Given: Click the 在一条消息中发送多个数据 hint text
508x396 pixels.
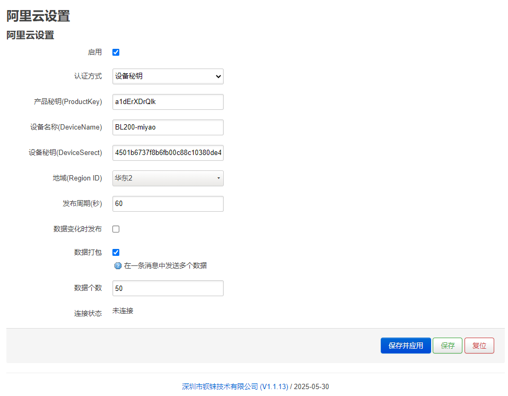Looking at the screenshot, I should (165, 266).
